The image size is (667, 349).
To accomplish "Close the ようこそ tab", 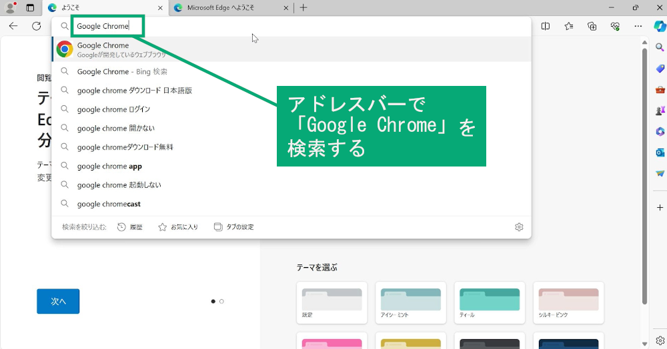I will (x=160, y=7).
